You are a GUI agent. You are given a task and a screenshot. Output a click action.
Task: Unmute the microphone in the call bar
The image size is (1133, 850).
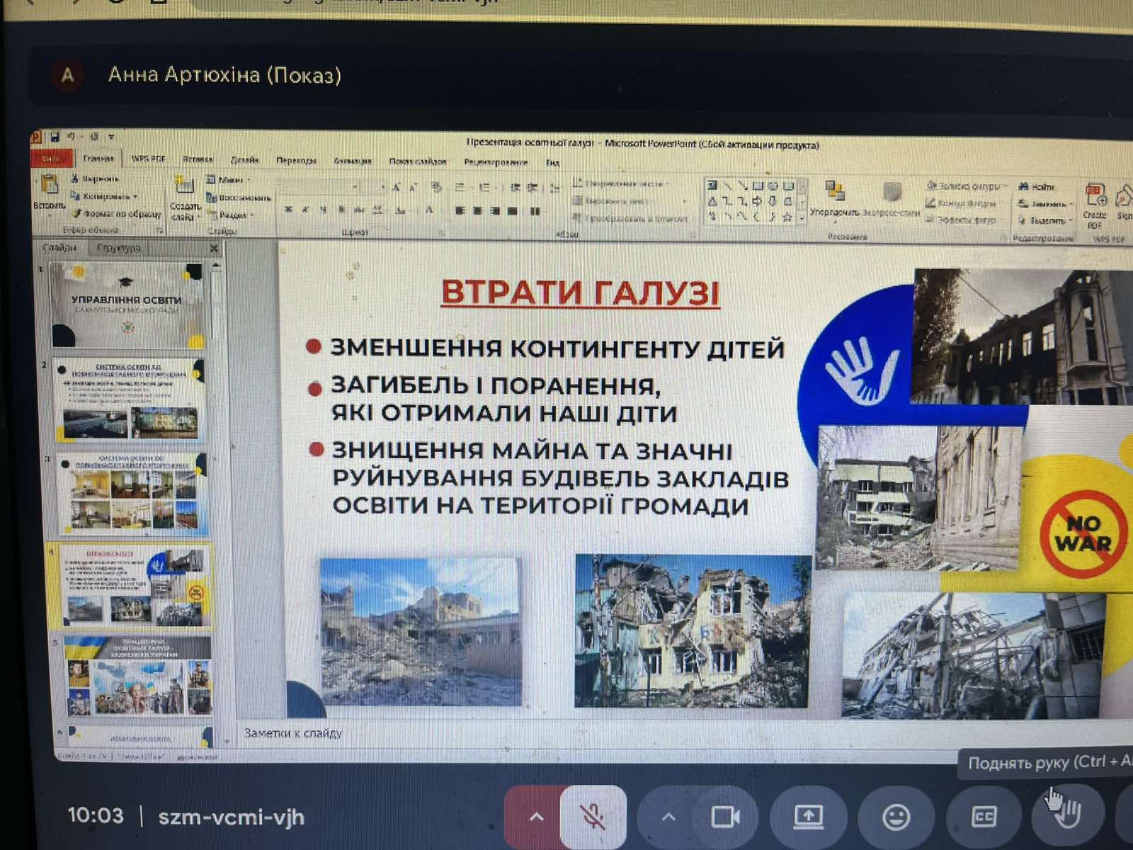[593, 817]
